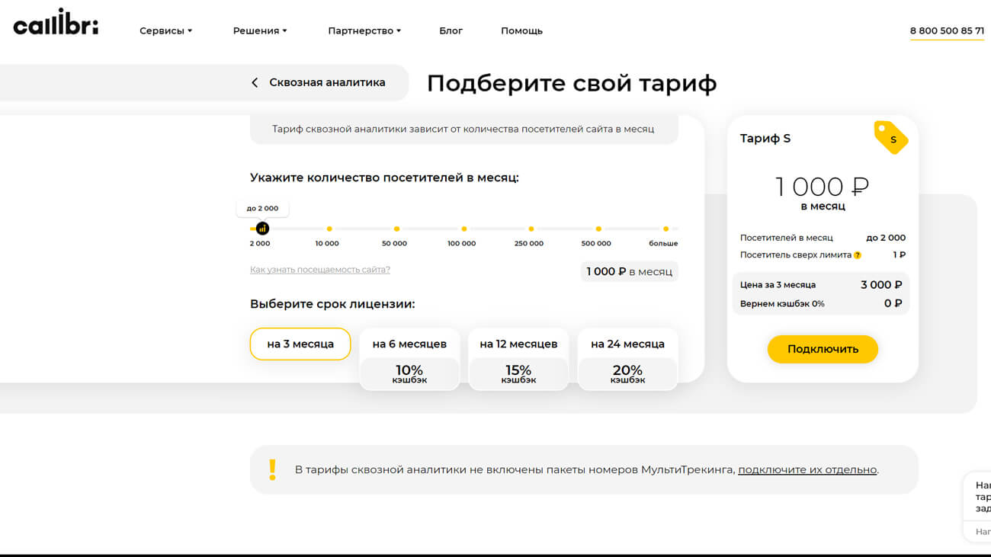This screenshot has width=991, height=557.
Task: Set the visitor slider to 50 000
Action: click(396, 229)
